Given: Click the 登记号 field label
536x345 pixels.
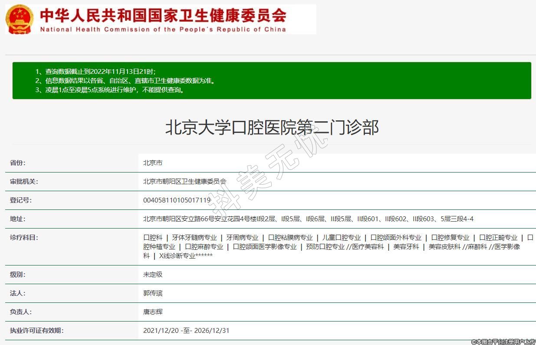Looking at the screenshot, I should tap(21, 200).
